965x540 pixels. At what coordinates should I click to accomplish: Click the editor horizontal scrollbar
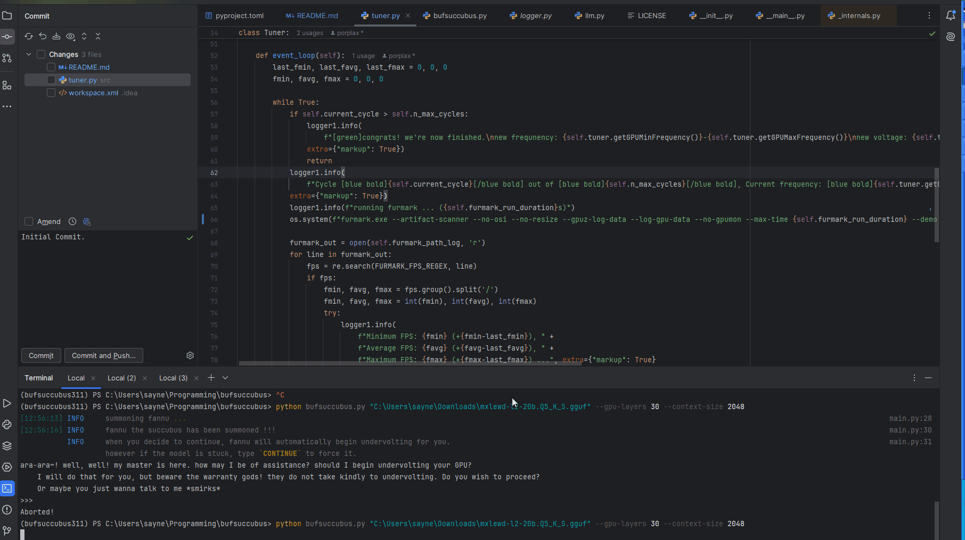coord(410,363)
